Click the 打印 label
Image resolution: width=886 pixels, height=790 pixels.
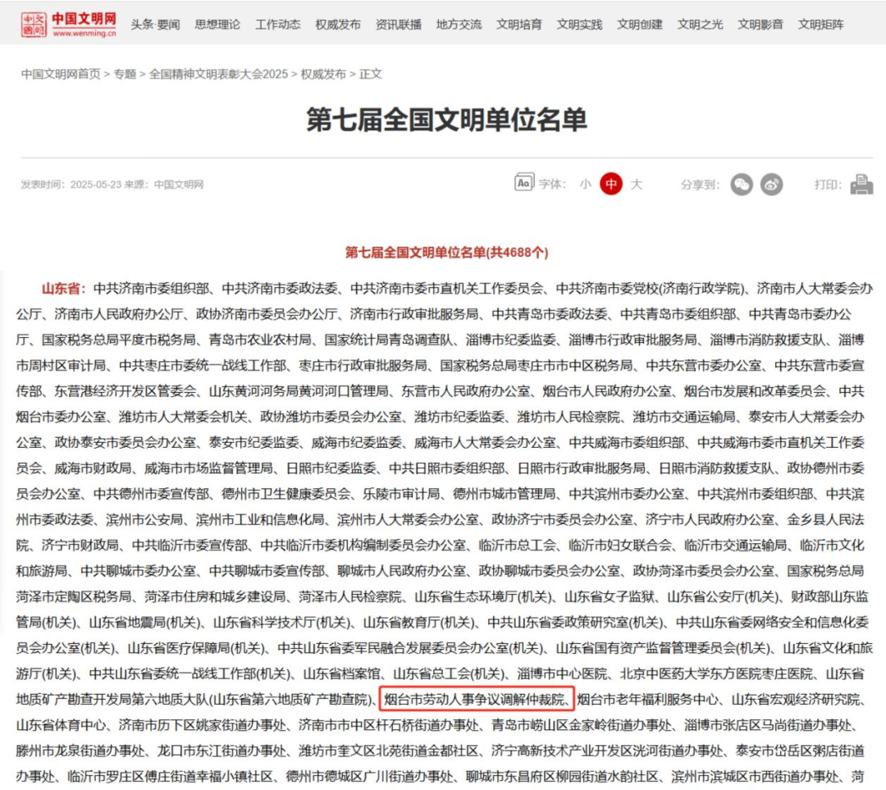coord(828,185)
